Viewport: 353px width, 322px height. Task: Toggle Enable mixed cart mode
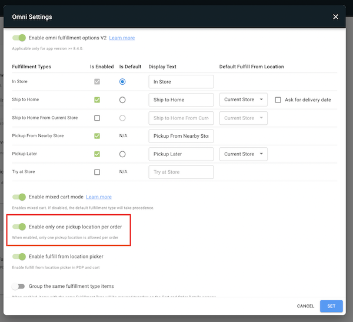pyautogui.click(x=19, y=197)
